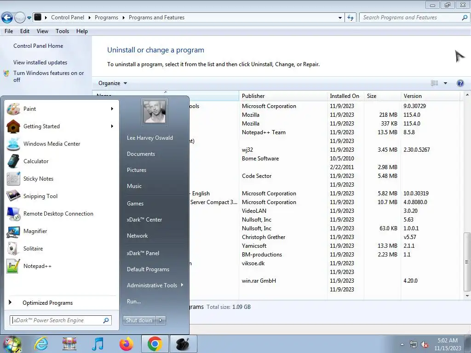The width and height of the screenshot is (471, 353).
Task: Open Pictures from Start menu
Action: click(136, 170)
